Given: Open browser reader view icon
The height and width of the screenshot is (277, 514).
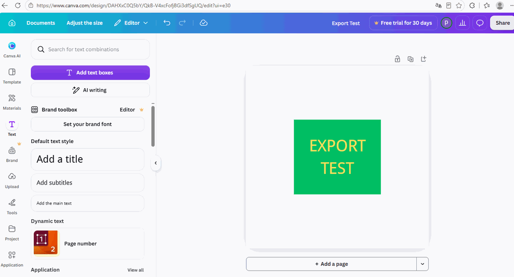Looking at the screenshot, I should point(448,6).
